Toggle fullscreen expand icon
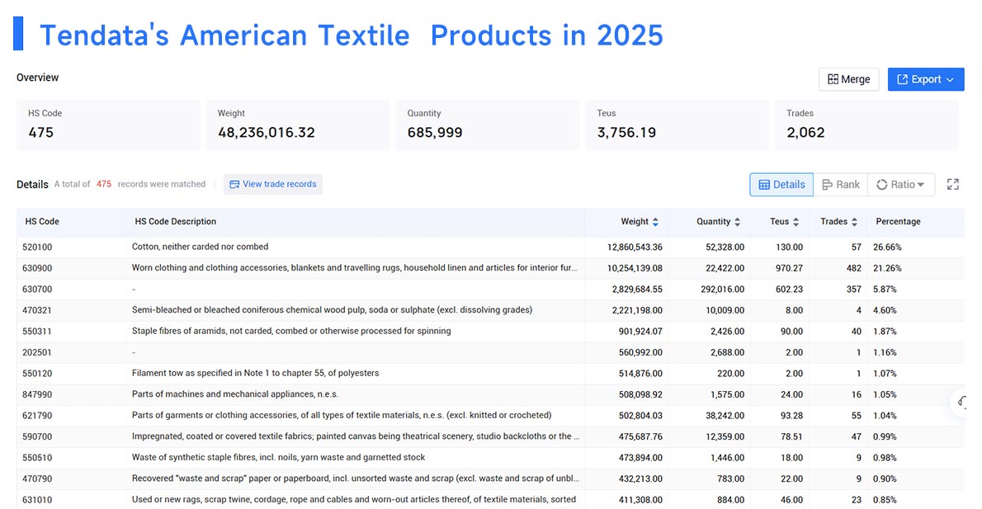The image size is (982, 509). 952,184
